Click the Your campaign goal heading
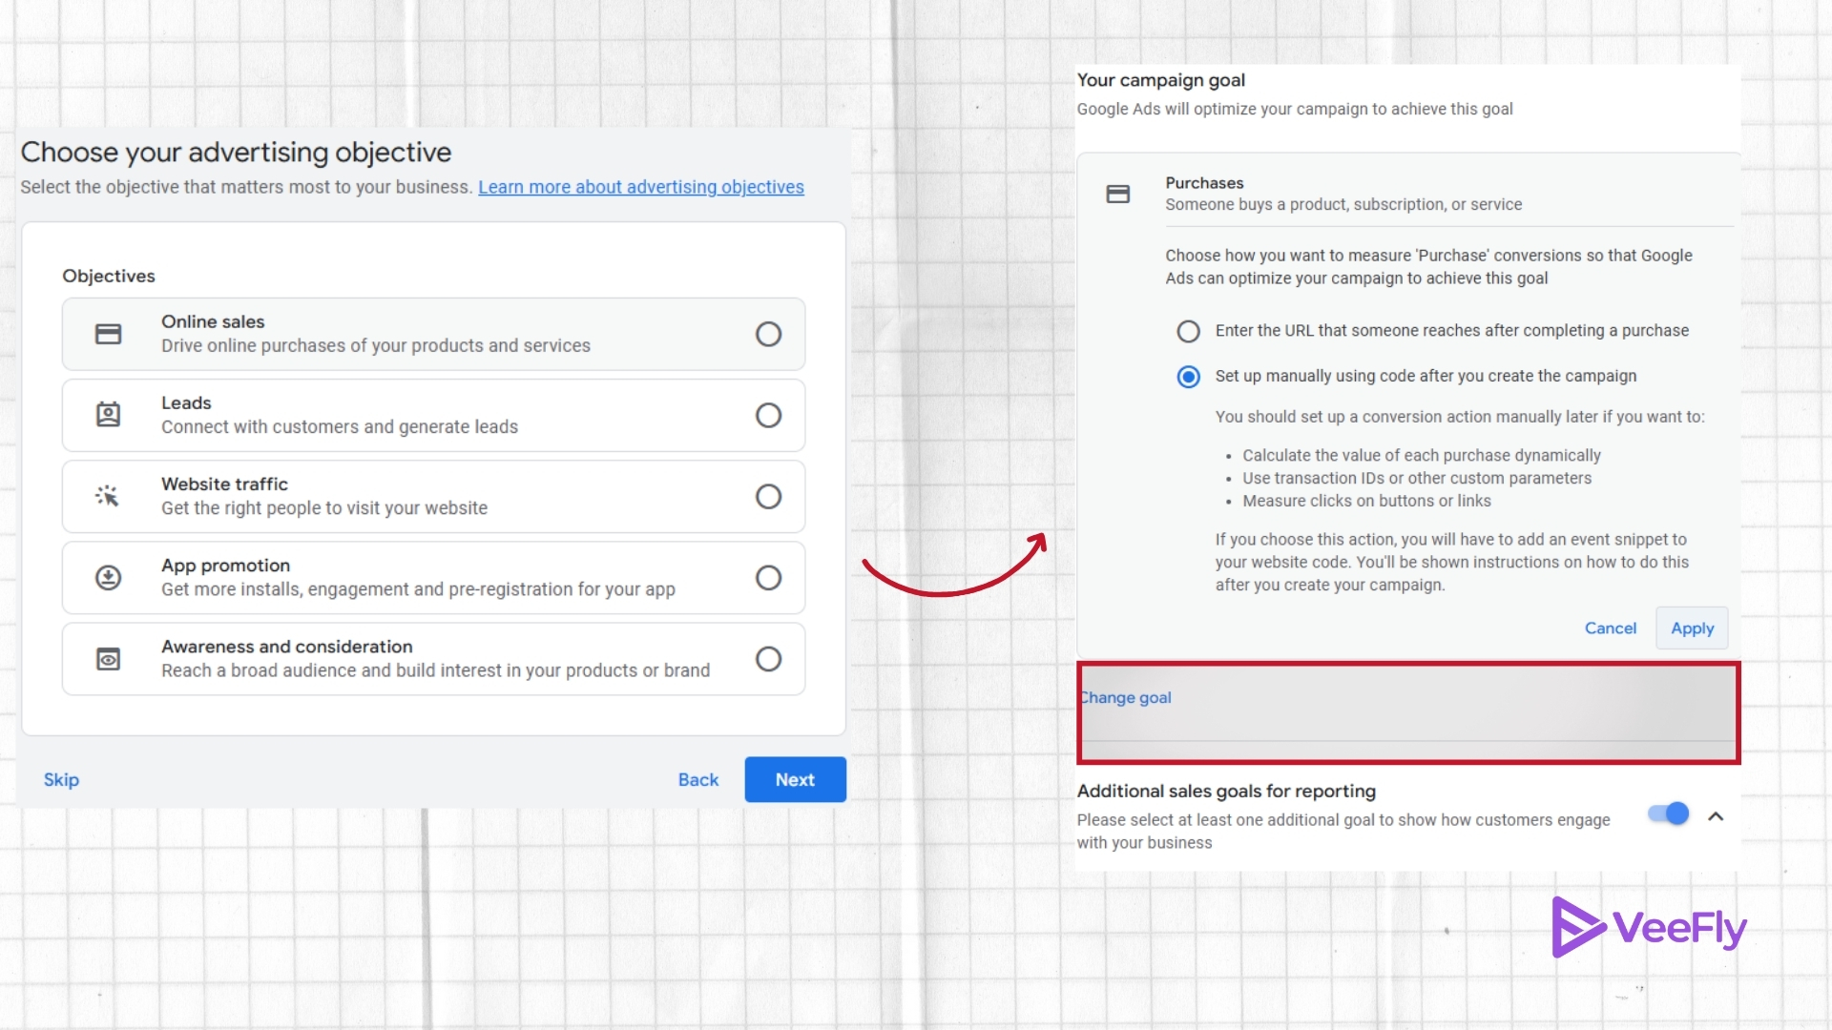The width and height of the screenshot is (1832, 1030). coord(1161,80)
